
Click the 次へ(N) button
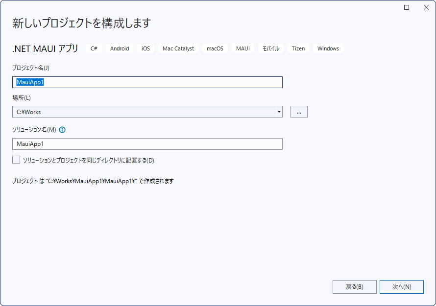pos(402,287)
